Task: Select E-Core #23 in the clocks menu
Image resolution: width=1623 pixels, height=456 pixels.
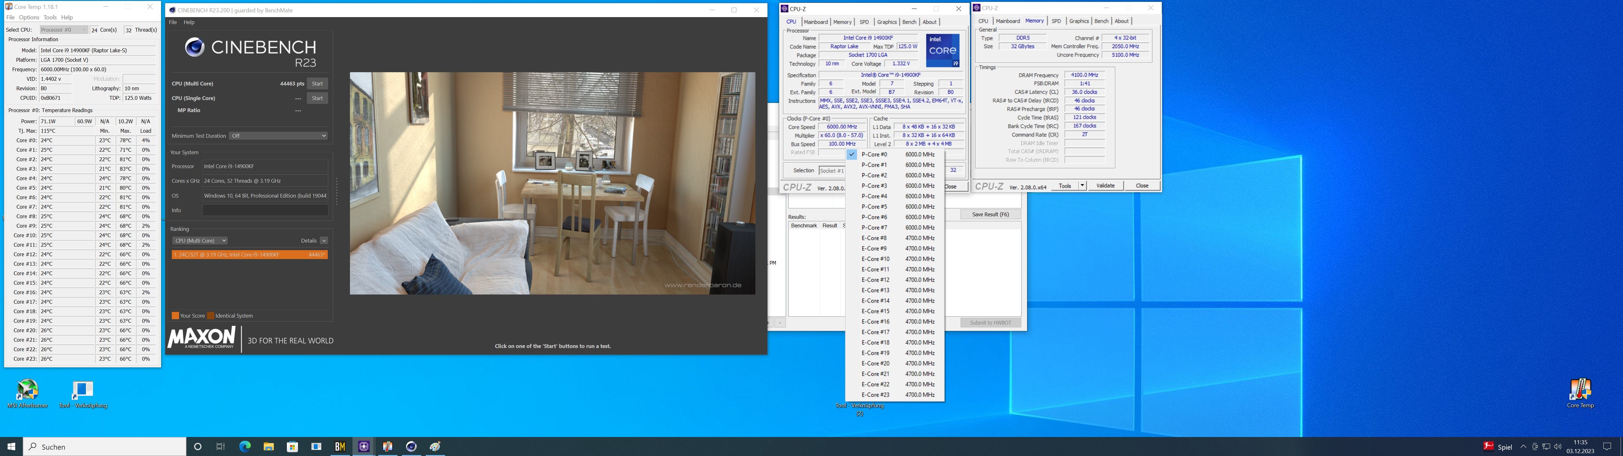Action: tap(895, 395)
